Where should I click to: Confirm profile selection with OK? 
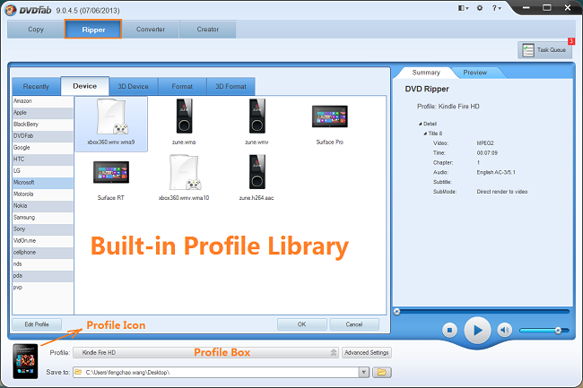click(x=302, y=324)
